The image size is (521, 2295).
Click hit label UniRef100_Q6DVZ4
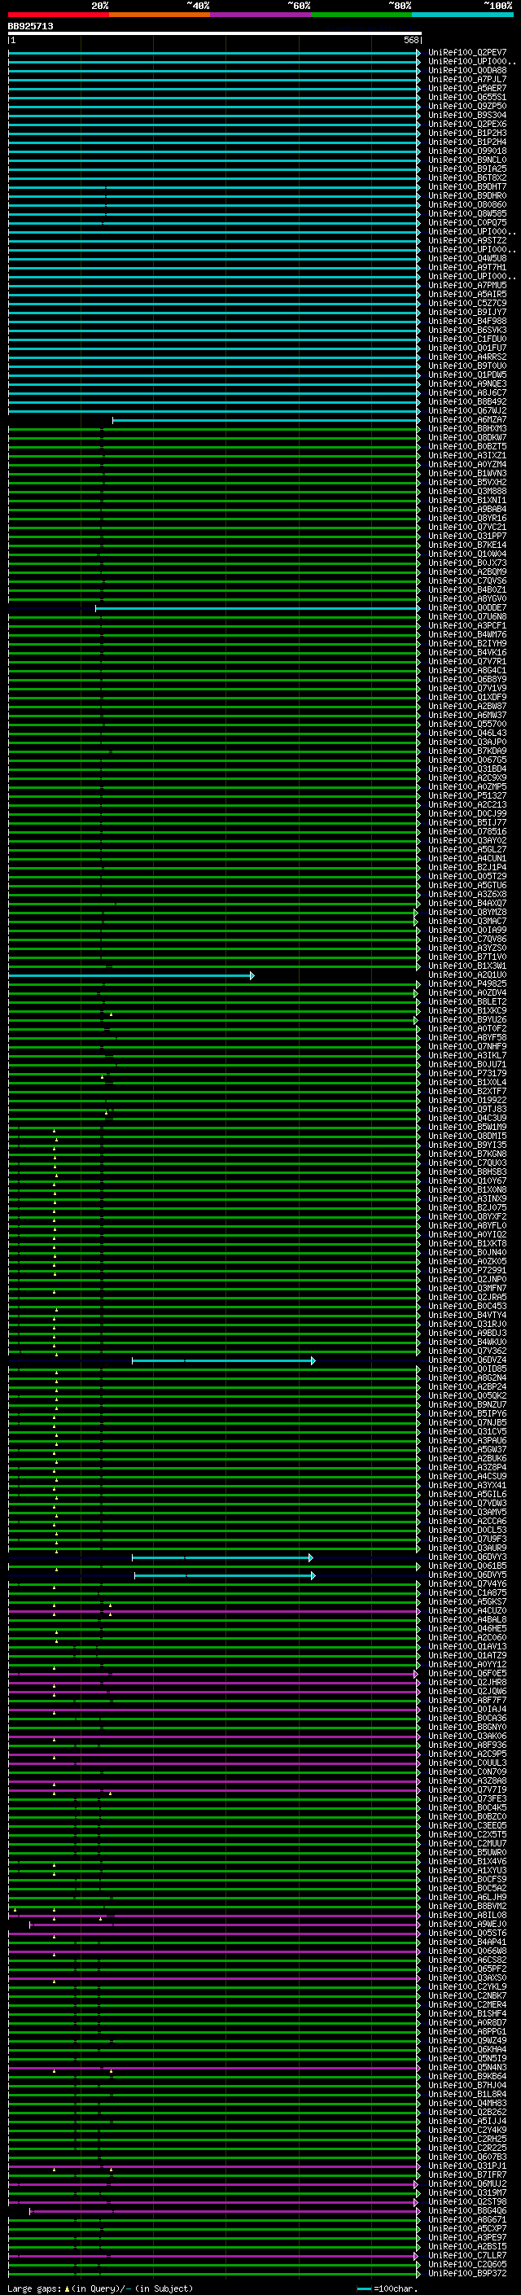pyautogui.click(x=466, y=1360)
